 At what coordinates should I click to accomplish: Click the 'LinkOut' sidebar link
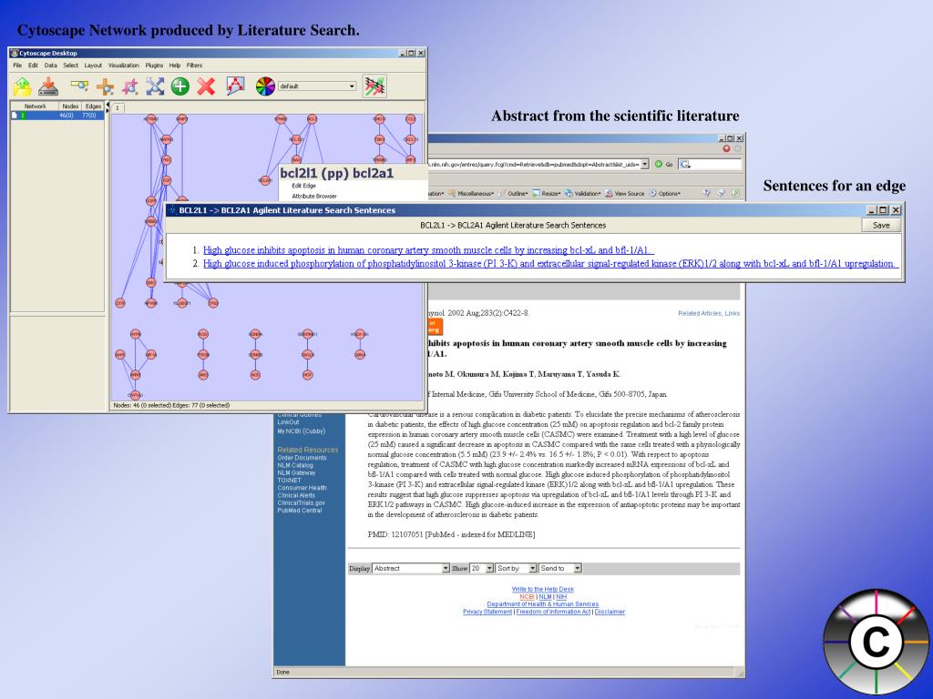click(288, 422)
